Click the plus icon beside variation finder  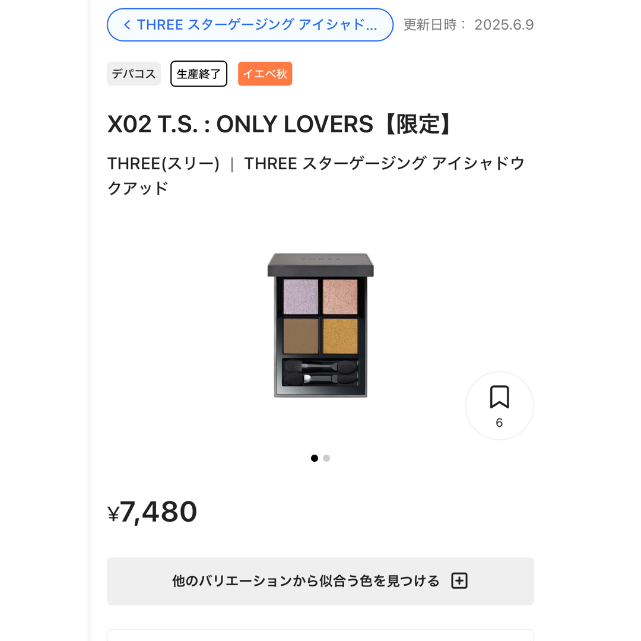point(459,580)
